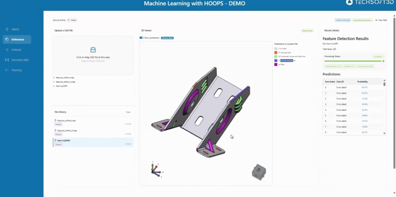Click the 3D bracket model in viewer
Viewport: 396px width, 197px height.
[x=201, y=113]
